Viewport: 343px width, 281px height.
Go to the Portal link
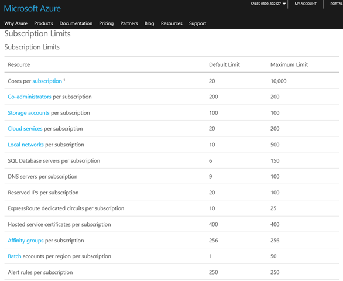click(337, 4)
